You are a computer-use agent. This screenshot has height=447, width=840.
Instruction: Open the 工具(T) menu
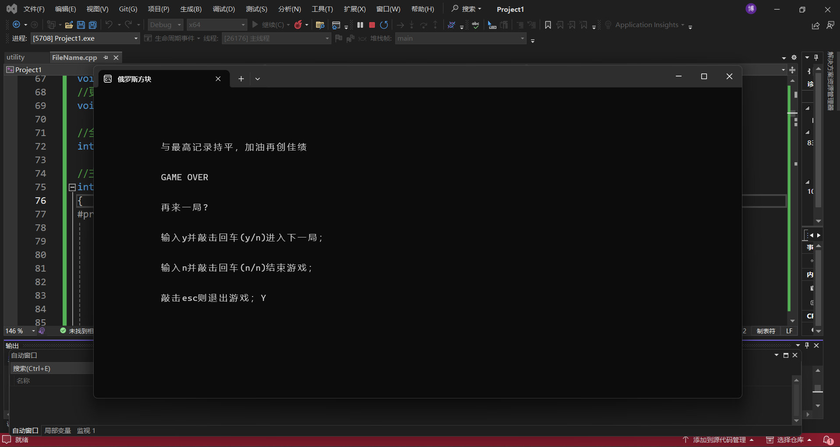(322, 9)
